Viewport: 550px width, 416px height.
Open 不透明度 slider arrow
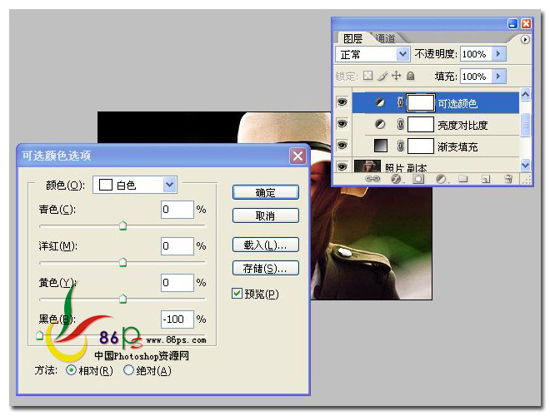pos(498,54)
